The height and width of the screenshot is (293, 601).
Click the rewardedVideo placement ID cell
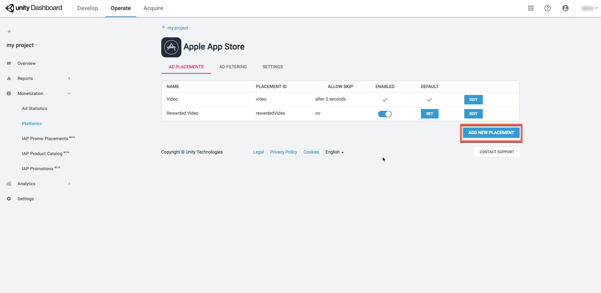[x=271, y=113]
